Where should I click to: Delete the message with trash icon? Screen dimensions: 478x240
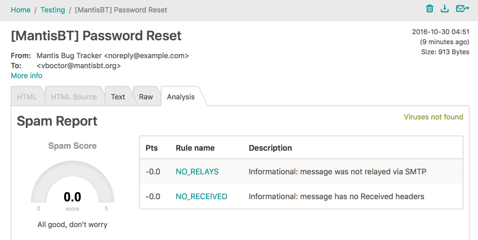pyautogui.click(x=430, y=8)
